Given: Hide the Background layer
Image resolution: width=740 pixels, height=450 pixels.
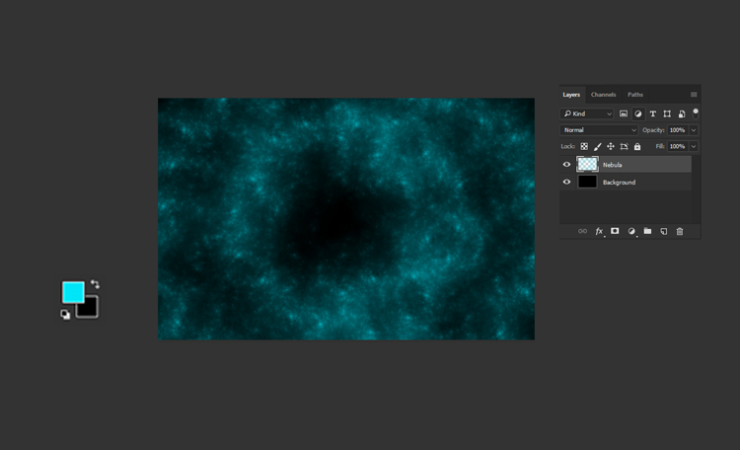Looking at the screenshot, I should pos(566,183).
